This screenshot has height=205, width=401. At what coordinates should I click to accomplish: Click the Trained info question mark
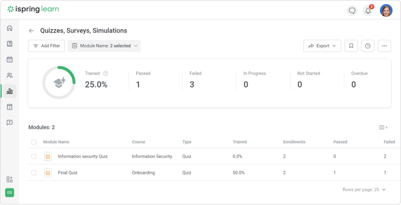(105, 74)
